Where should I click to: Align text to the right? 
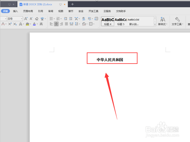click(61, 24)
